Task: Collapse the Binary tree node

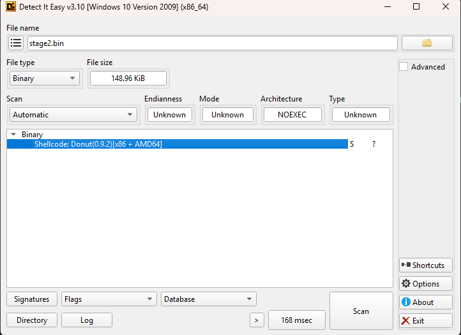Action: pos(13,134)
